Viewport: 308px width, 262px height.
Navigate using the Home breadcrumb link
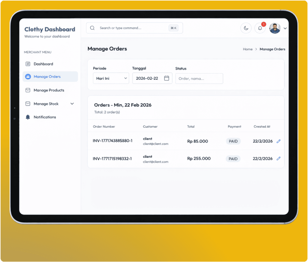248,49
